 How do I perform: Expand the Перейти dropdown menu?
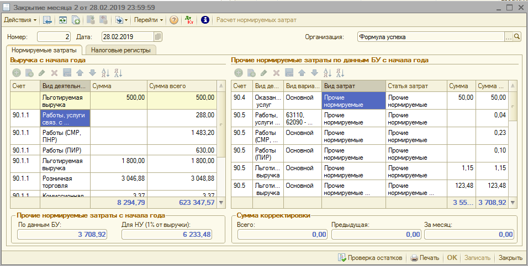coord(149,20)
